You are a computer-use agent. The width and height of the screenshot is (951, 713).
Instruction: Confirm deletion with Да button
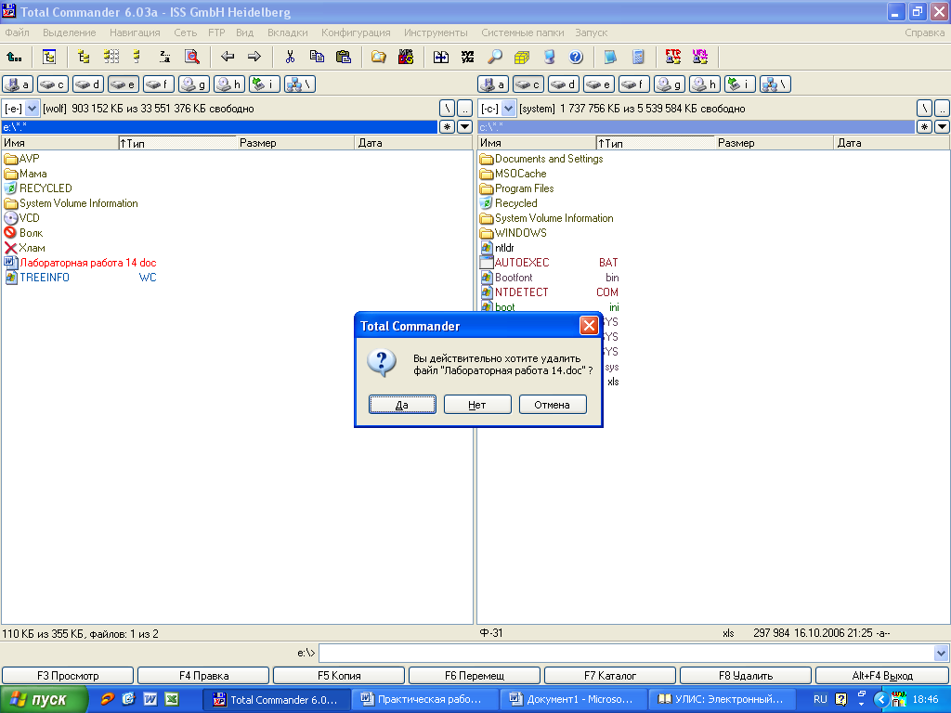(x=402, y=405)
